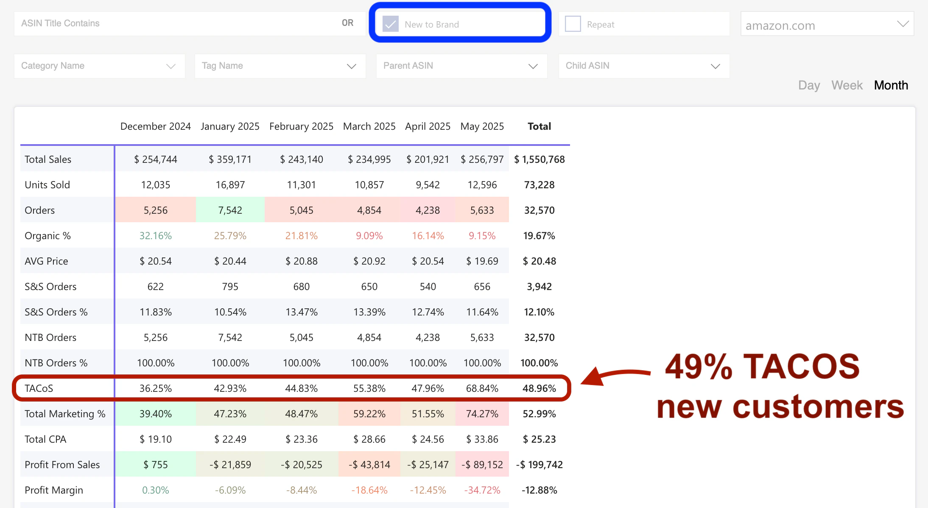Viewport: 928px width, 508px height.
Task: Click the May 2025 column header
Action: pyautogui.click(x=482, y=126)
